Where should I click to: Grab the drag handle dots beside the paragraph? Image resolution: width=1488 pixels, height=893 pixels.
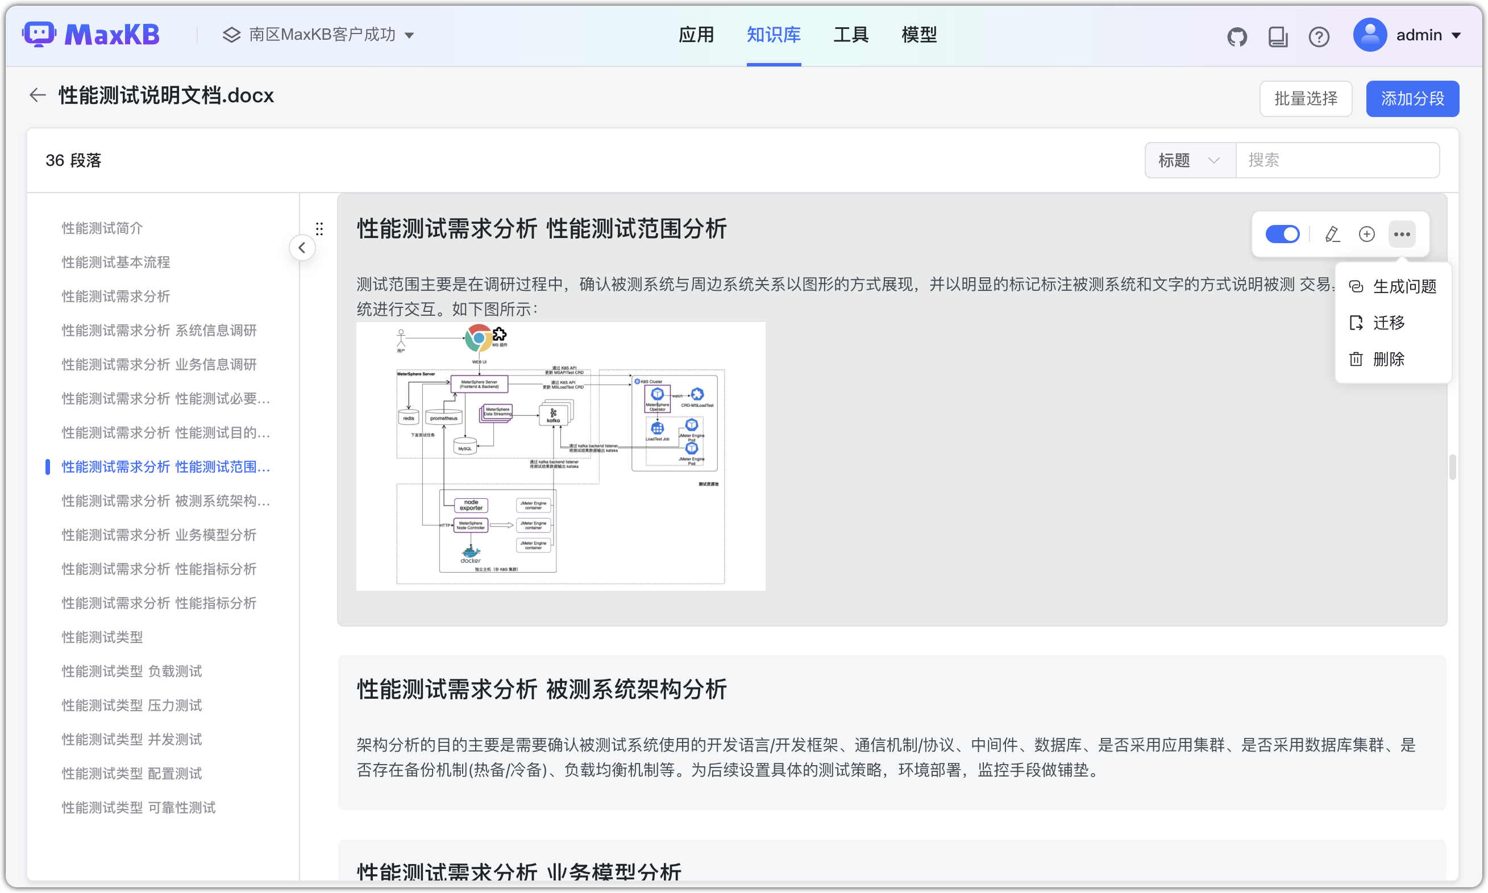pos(319,229)
